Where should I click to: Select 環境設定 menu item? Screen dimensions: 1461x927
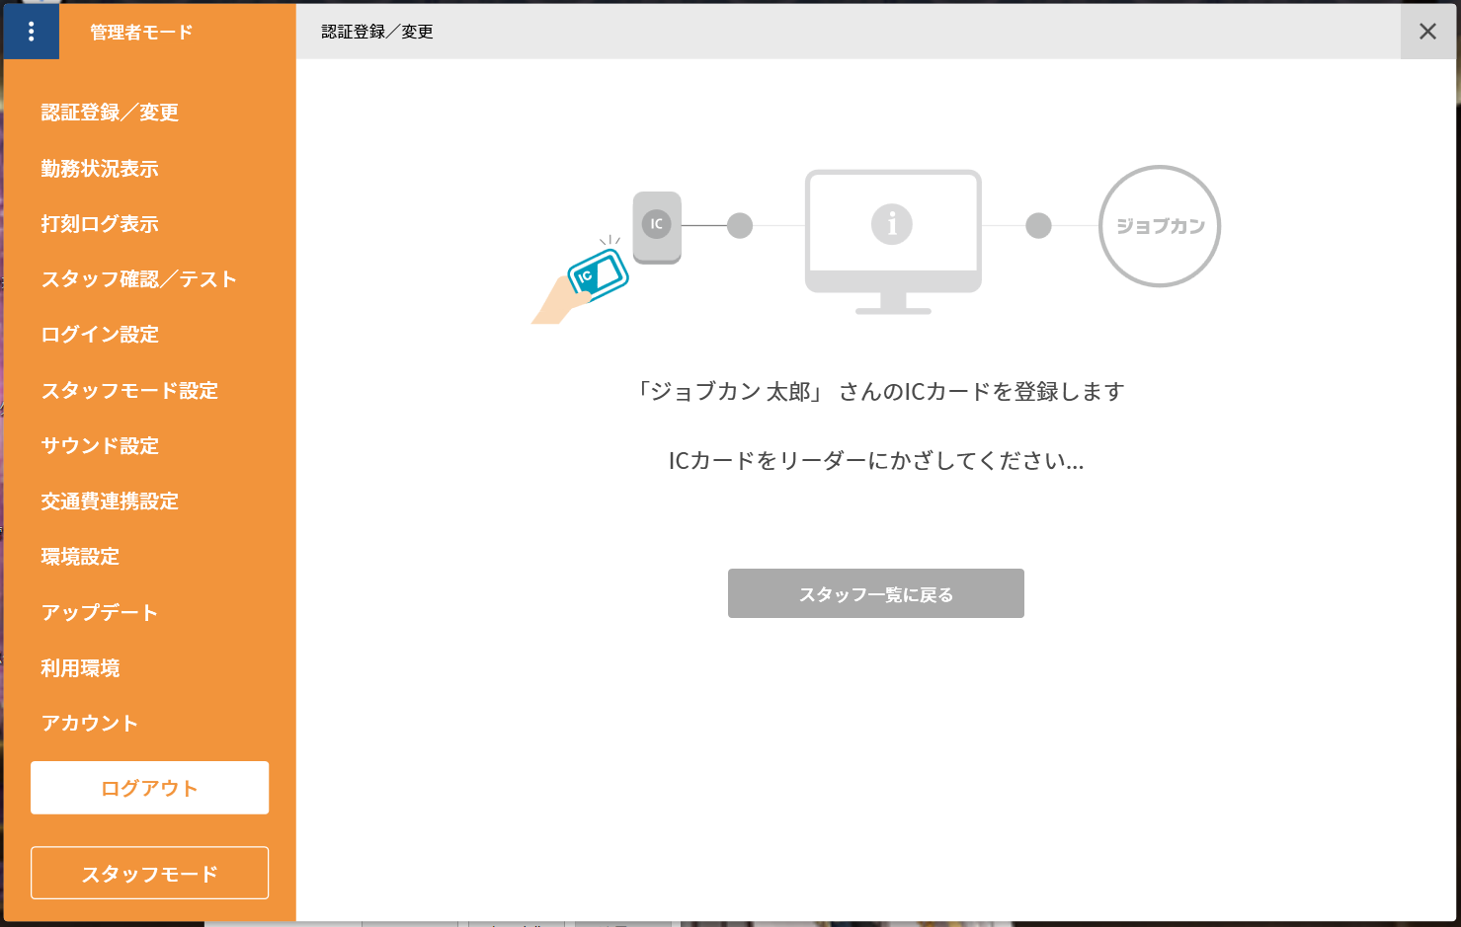80,557
